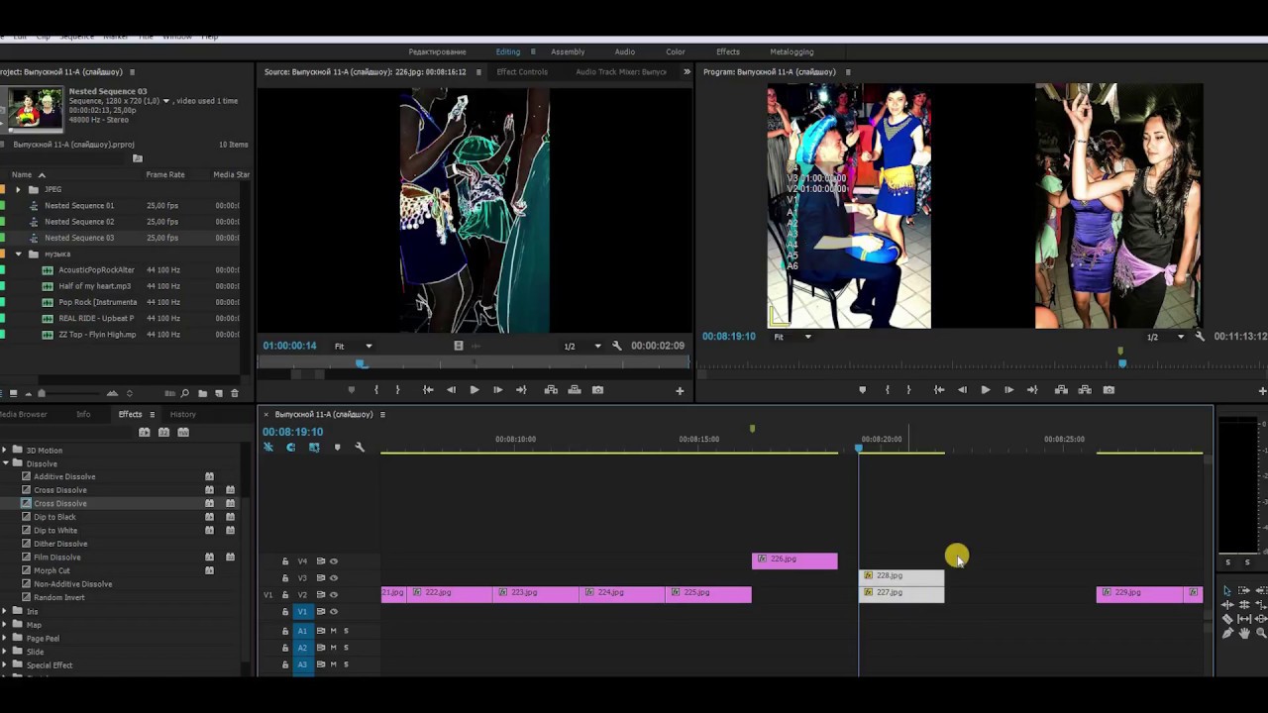The image size is (1268, 713).
Task: Play the Source monitor clip
Action: click(x=474, y=390)
